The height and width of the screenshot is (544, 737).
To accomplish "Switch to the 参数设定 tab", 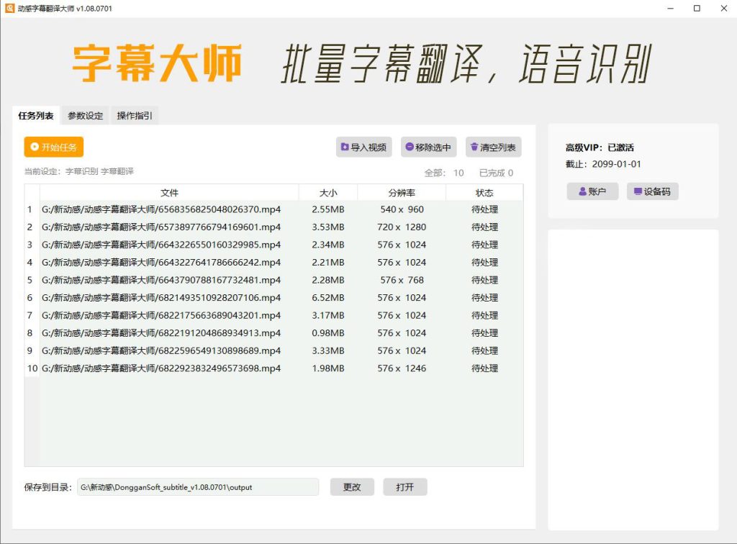I will pos(85,116).
